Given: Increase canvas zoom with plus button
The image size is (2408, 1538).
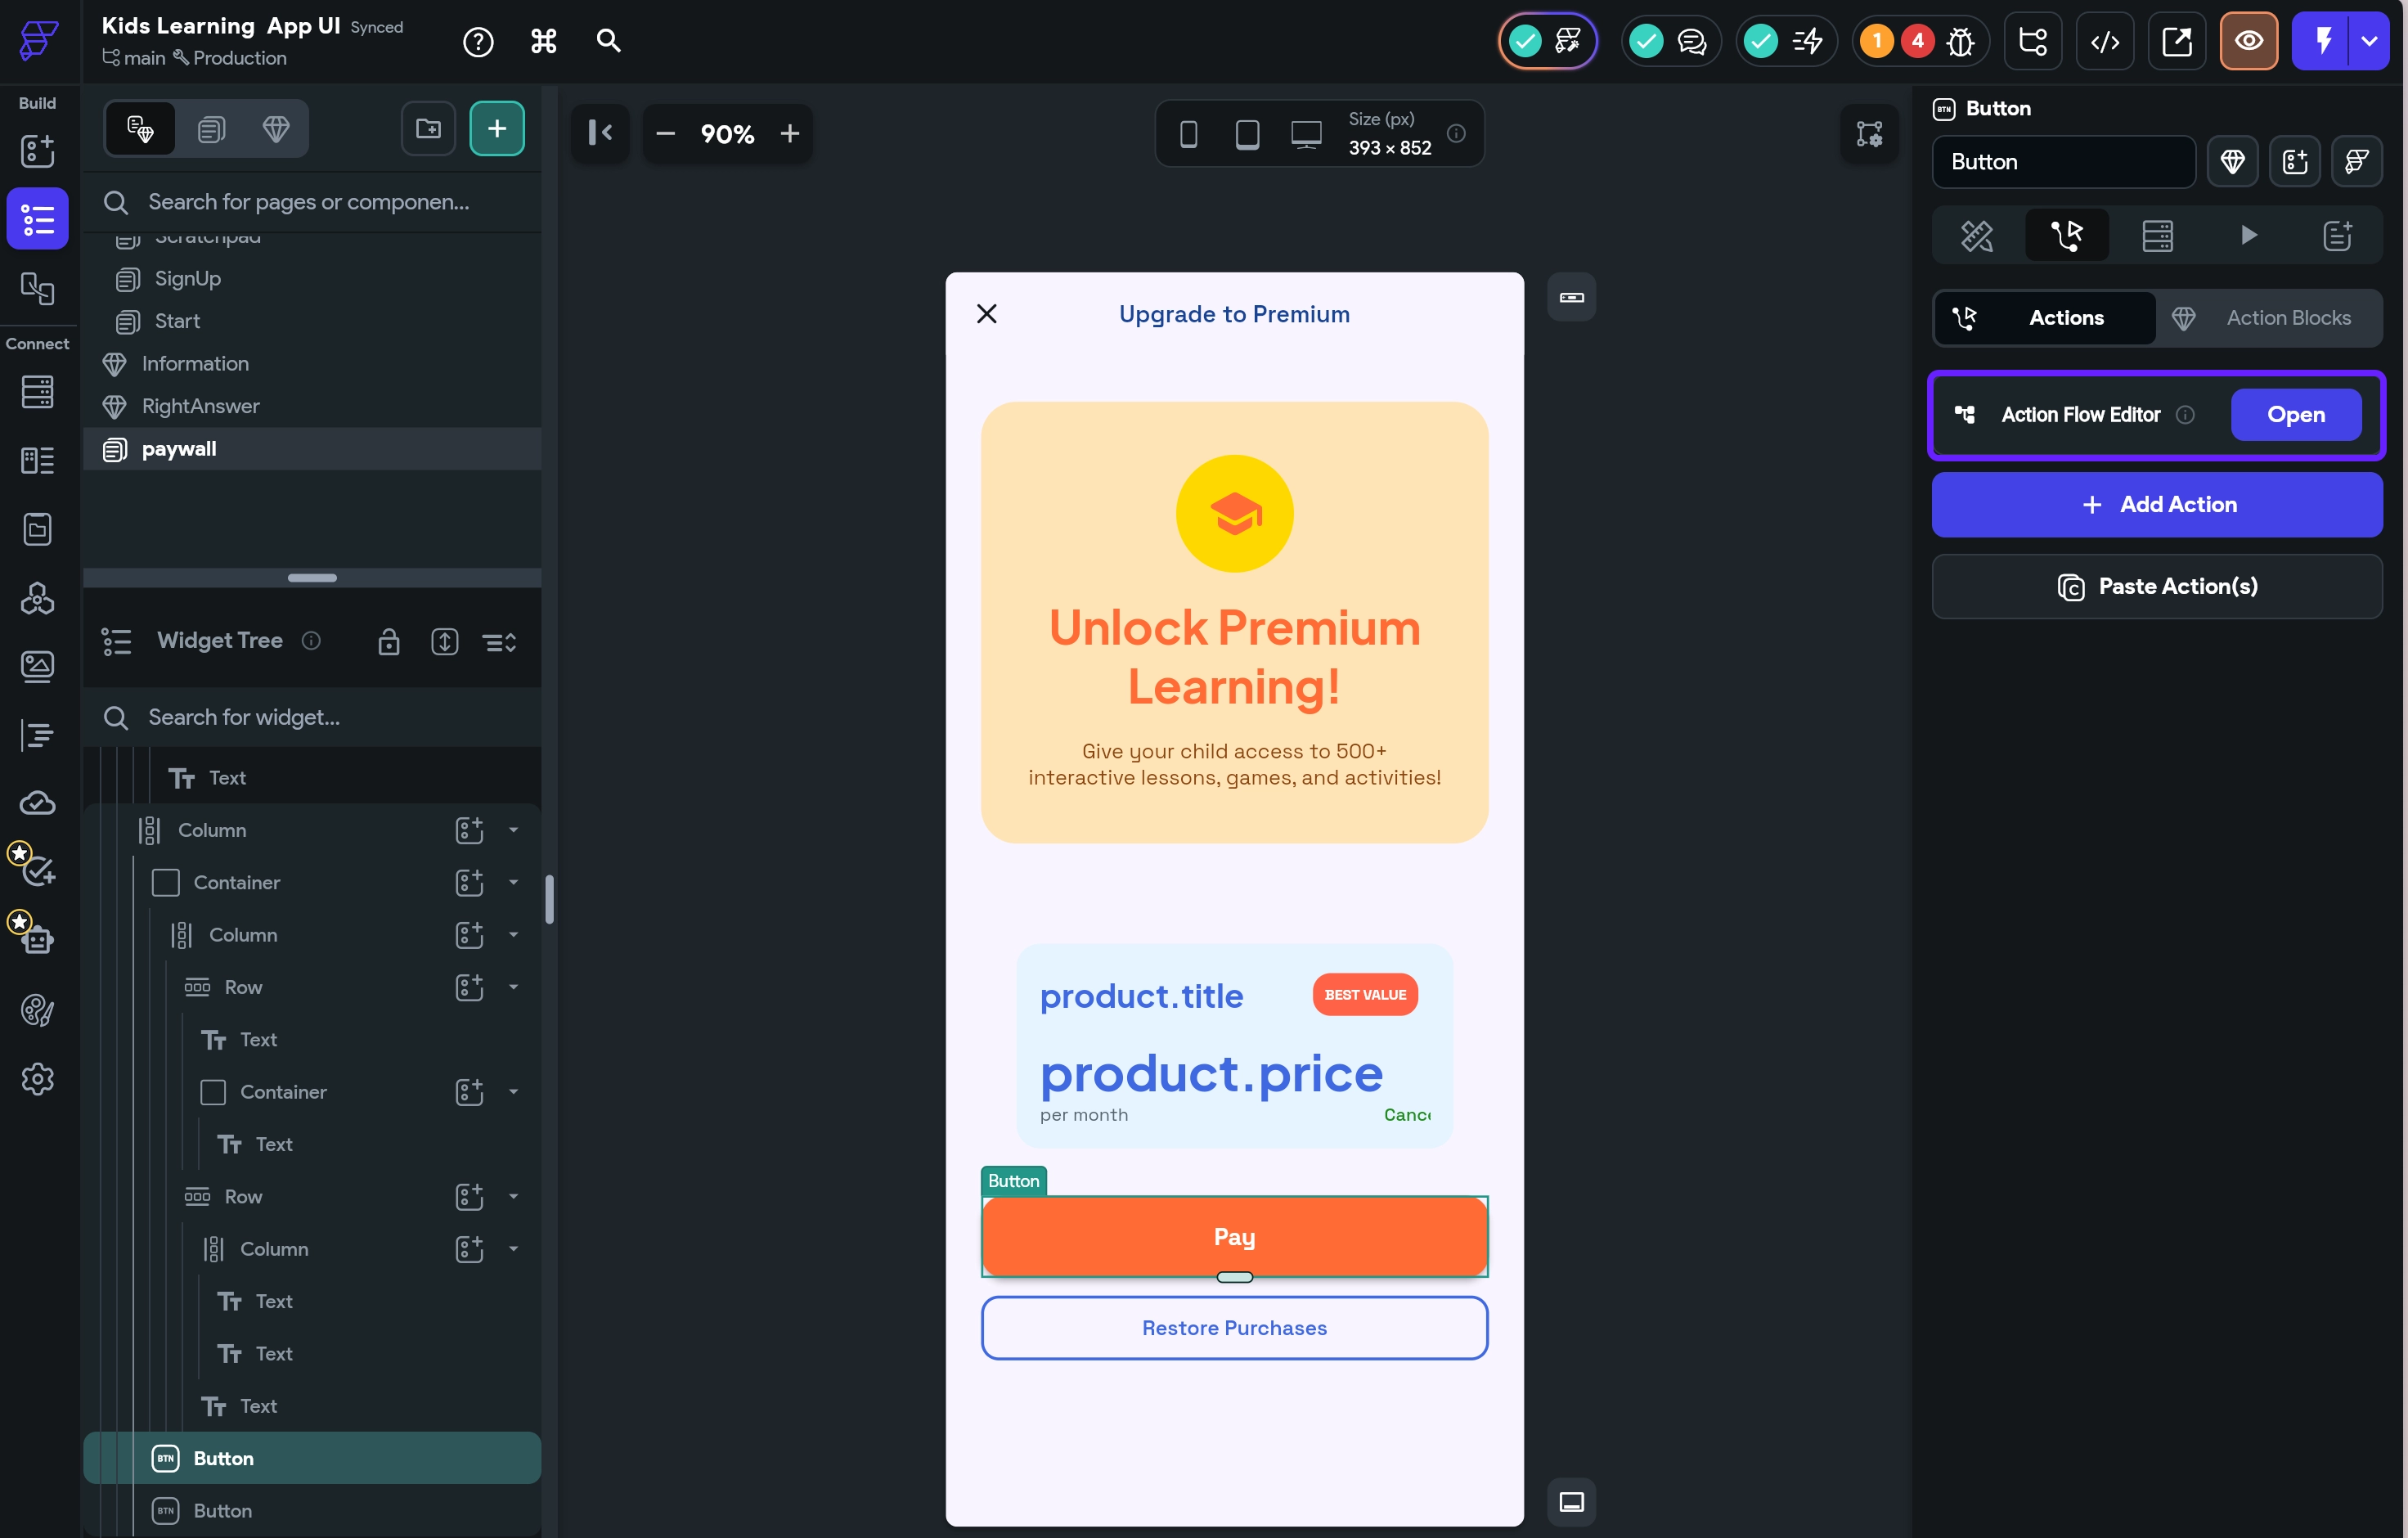Looking at the screenshot, I should click(790, 134).
